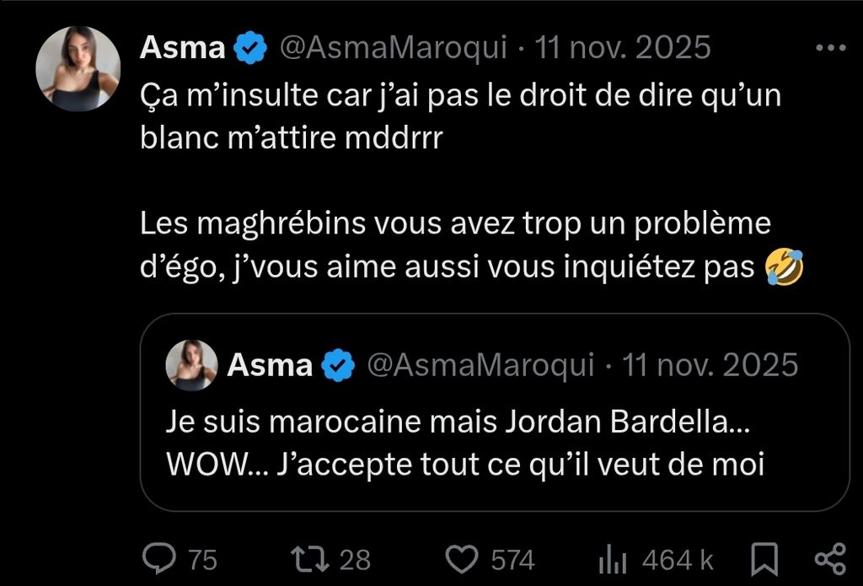Click the reply speech bubble icon
Screen dimensions: 863x586
(x=158, y=559)
